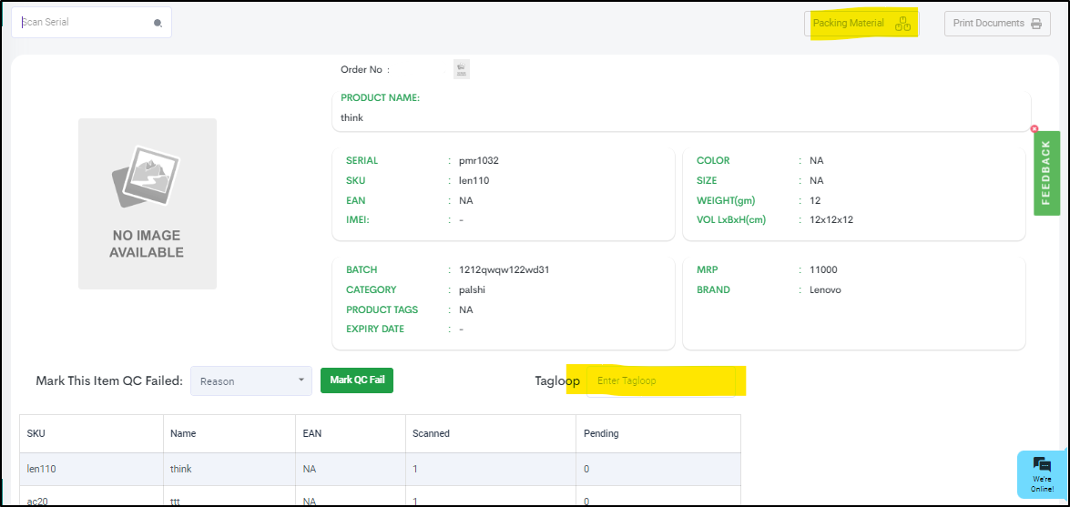Screen dimensions: 1070x507
Task: Expand the Reason dropdown
Action: [x=251, y=380]
